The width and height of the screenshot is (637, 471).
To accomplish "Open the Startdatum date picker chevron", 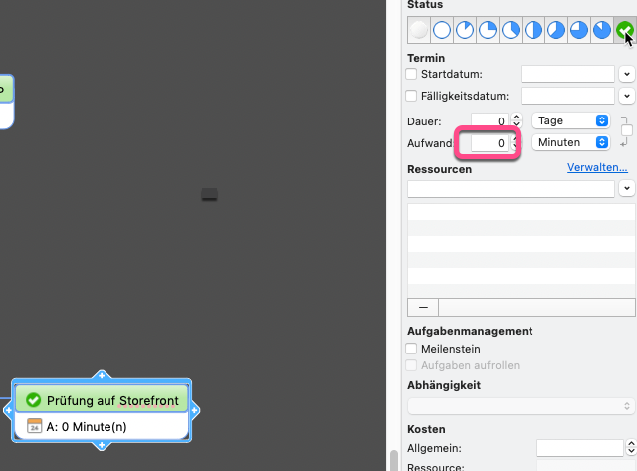I will coord(626,74).
